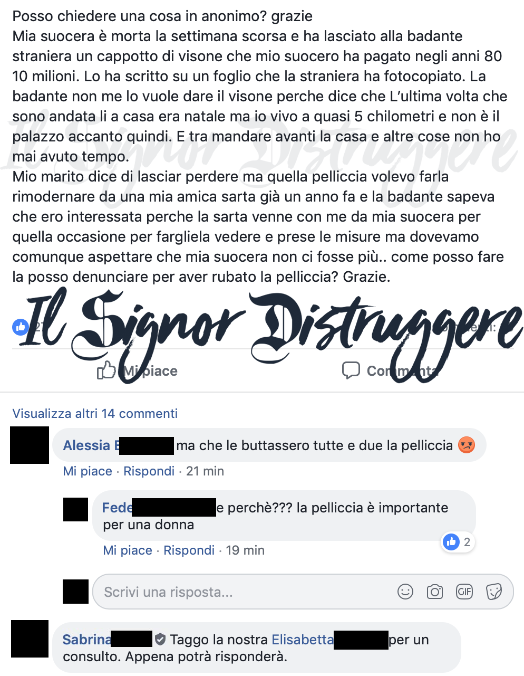
Task: Click Rispondi under Fede's reply
Action: [189, 550]
